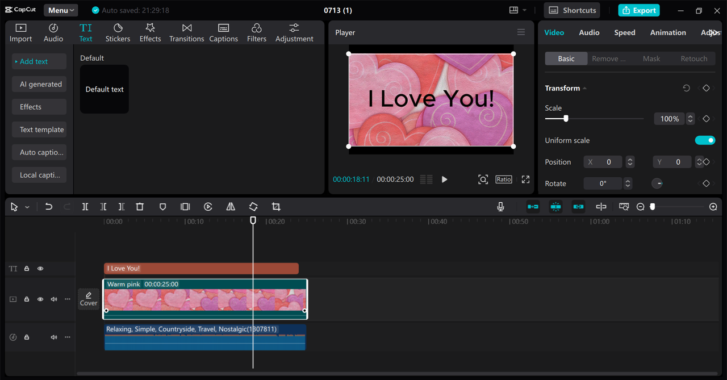Click the Scale slider handle
Image resolution: width=727 pixels, height=380 pixels.
(x=566, y=119)
